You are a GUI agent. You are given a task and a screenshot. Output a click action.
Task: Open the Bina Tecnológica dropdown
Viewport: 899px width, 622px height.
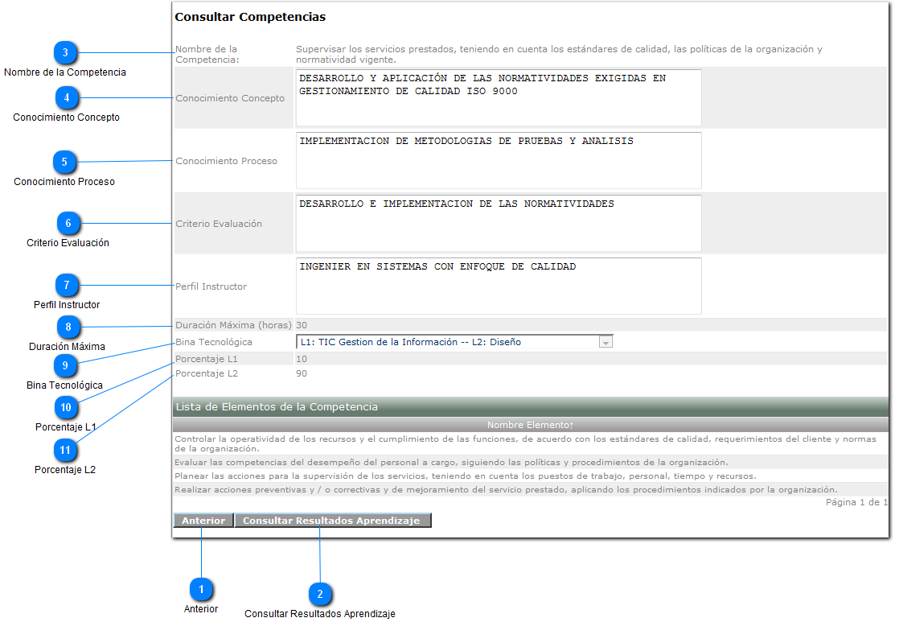pos(450,341)
